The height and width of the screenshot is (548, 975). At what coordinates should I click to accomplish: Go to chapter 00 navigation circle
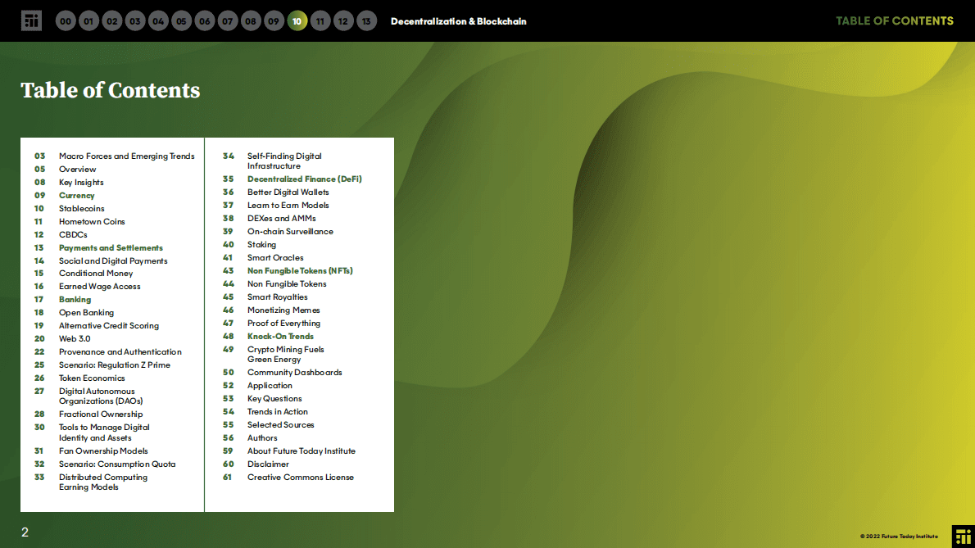point(66,21)
